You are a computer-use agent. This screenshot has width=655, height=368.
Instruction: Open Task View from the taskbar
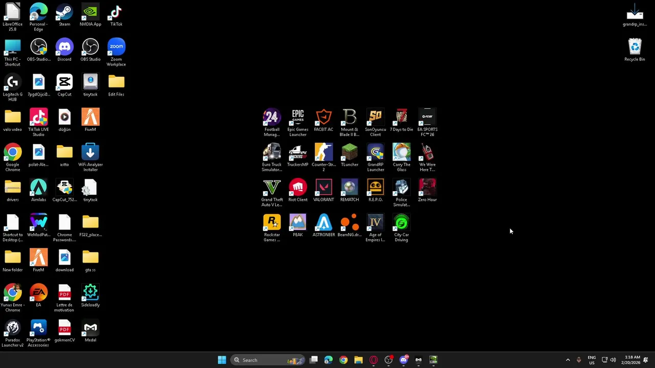[314, 360]
